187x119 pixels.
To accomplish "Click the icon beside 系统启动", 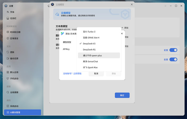I will [8, 106].
